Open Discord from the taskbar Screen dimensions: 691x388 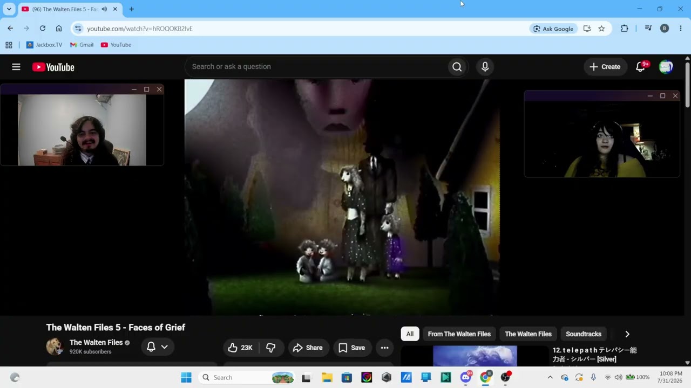[x=466, y=377]
